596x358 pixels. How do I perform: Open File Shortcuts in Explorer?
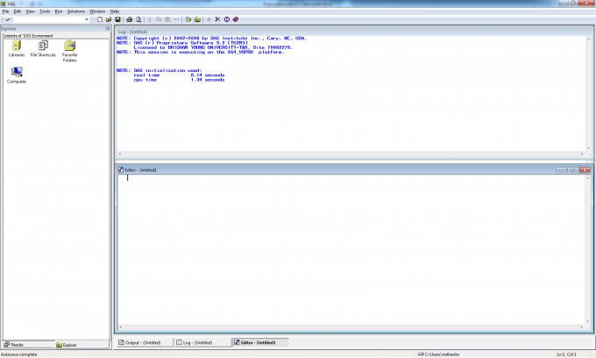[42, 47]
